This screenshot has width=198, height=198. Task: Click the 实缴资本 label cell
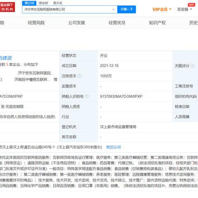click(x=79, y=86)
